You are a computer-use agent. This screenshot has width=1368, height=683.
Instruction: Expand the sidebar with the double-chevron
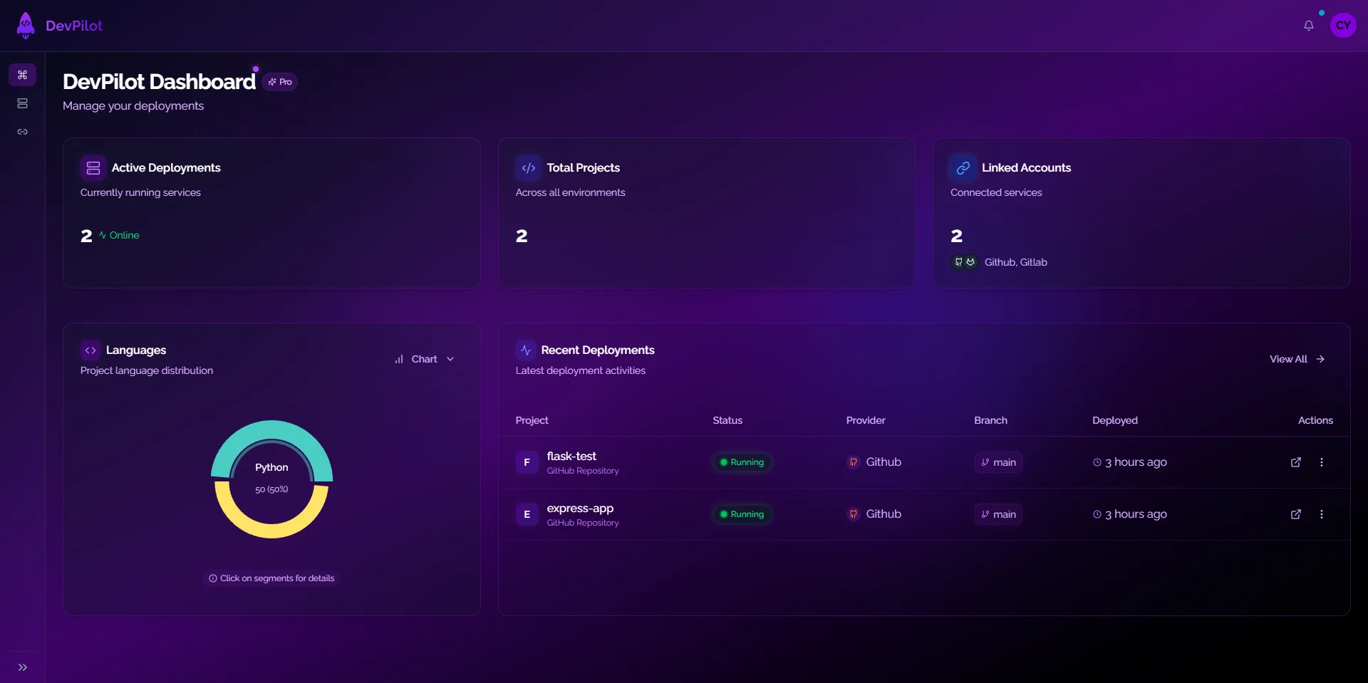pyautogui.click(x=22, y=667)
